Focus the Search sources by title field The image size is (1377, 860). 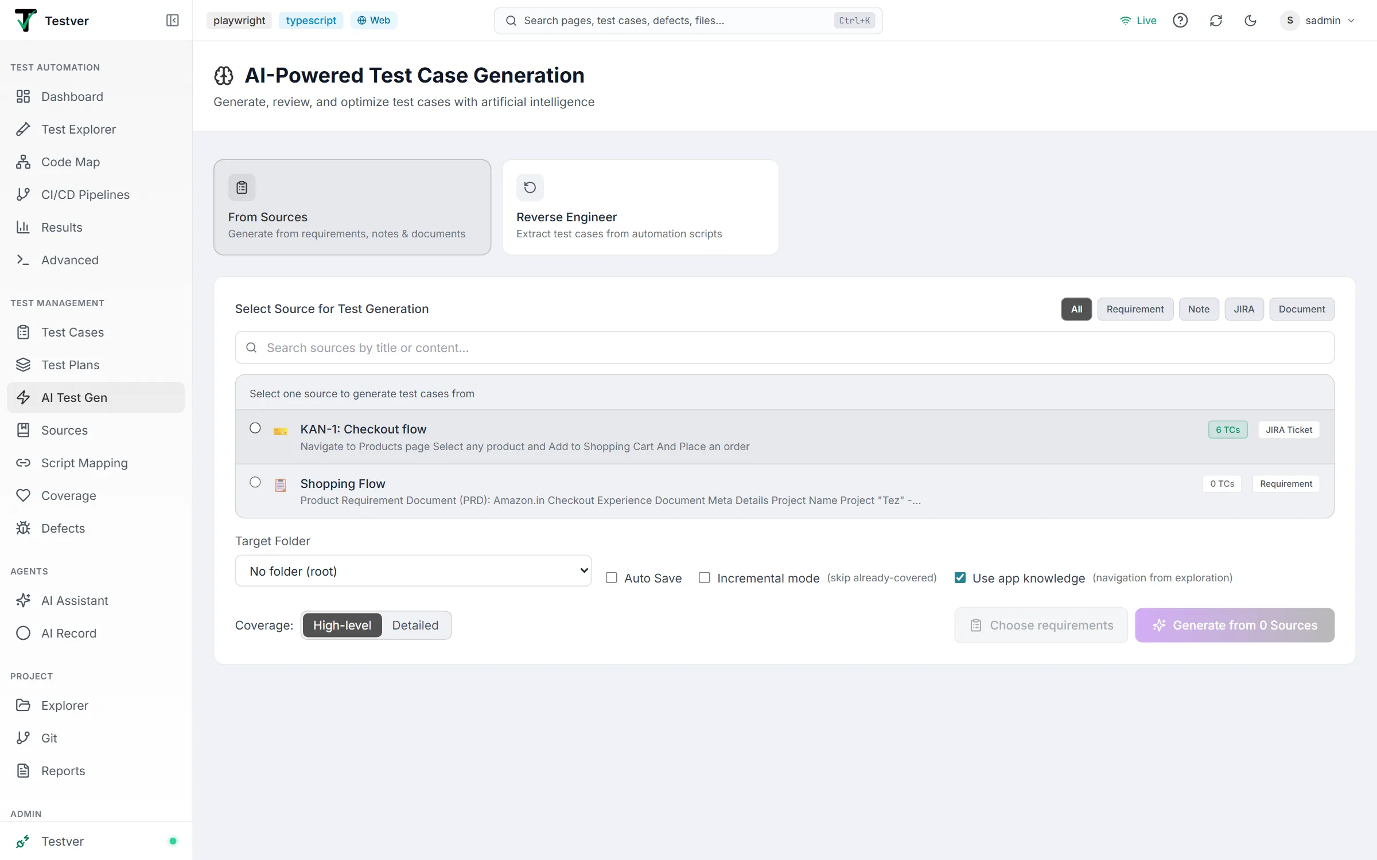point(784,347)
